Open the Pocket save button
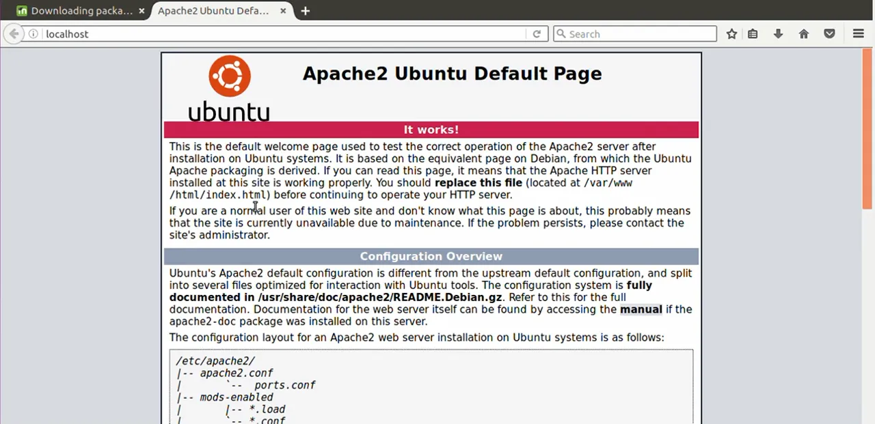The width and height of the screenshot is (875, 424). click(x=829, y=34)
